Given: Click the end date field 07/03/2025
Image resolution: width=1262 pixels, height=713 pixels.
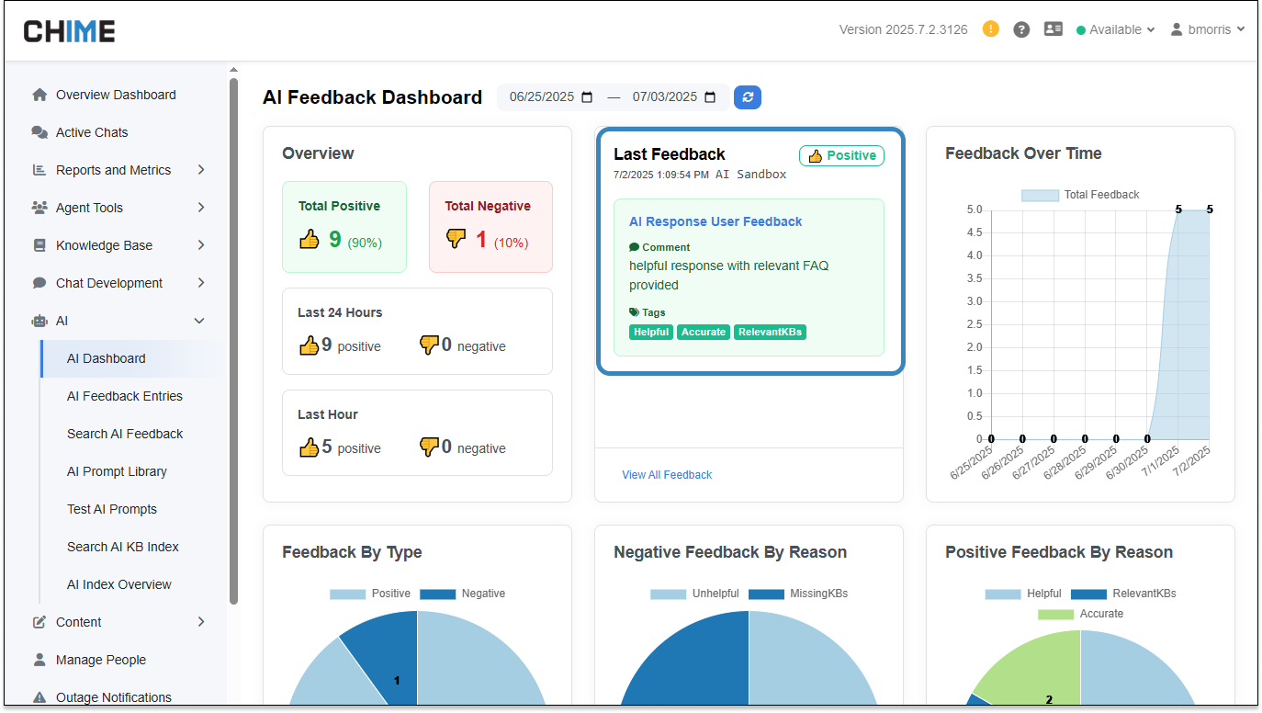Looking at the screenshot, I should point(675,96).
